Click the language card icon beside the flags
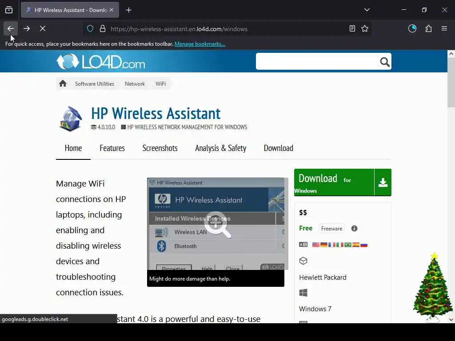The image size is (455, 341). (303, 245)
